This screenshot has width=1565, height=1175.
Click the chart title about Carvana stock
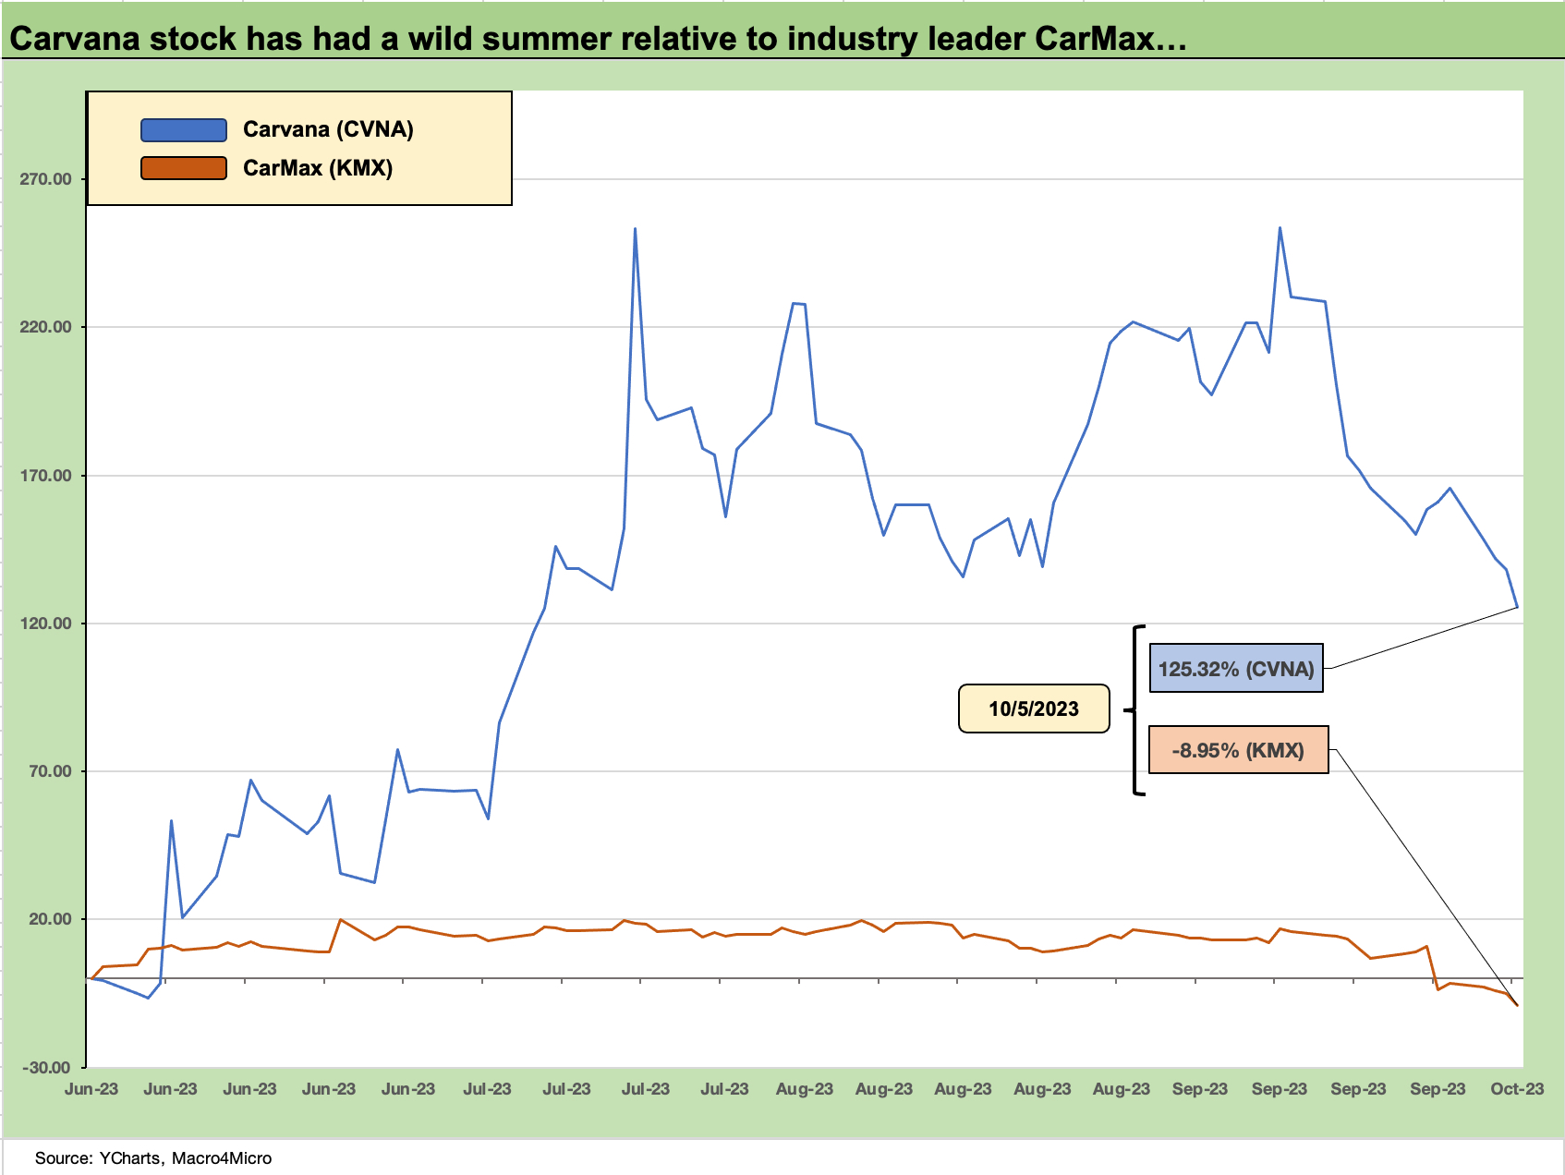598,39
